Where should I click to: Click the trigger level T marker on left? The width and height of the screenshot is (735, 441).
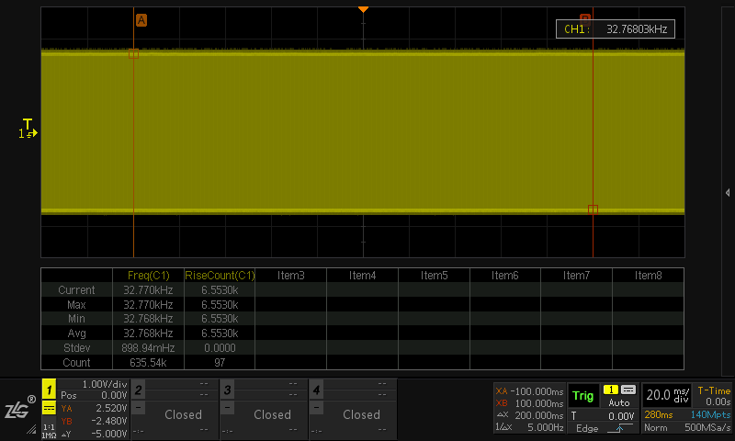coord(28,126)
